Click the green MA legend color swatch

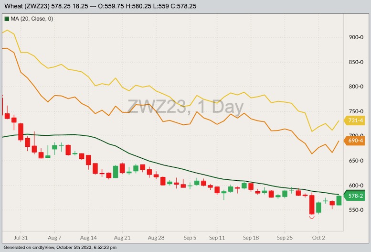click(x=7, y=19)
